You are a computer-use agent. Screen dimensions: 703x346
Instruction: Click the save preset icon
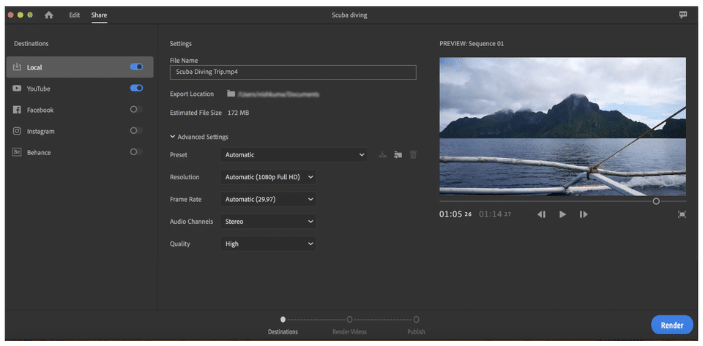(x=382, y=155)
